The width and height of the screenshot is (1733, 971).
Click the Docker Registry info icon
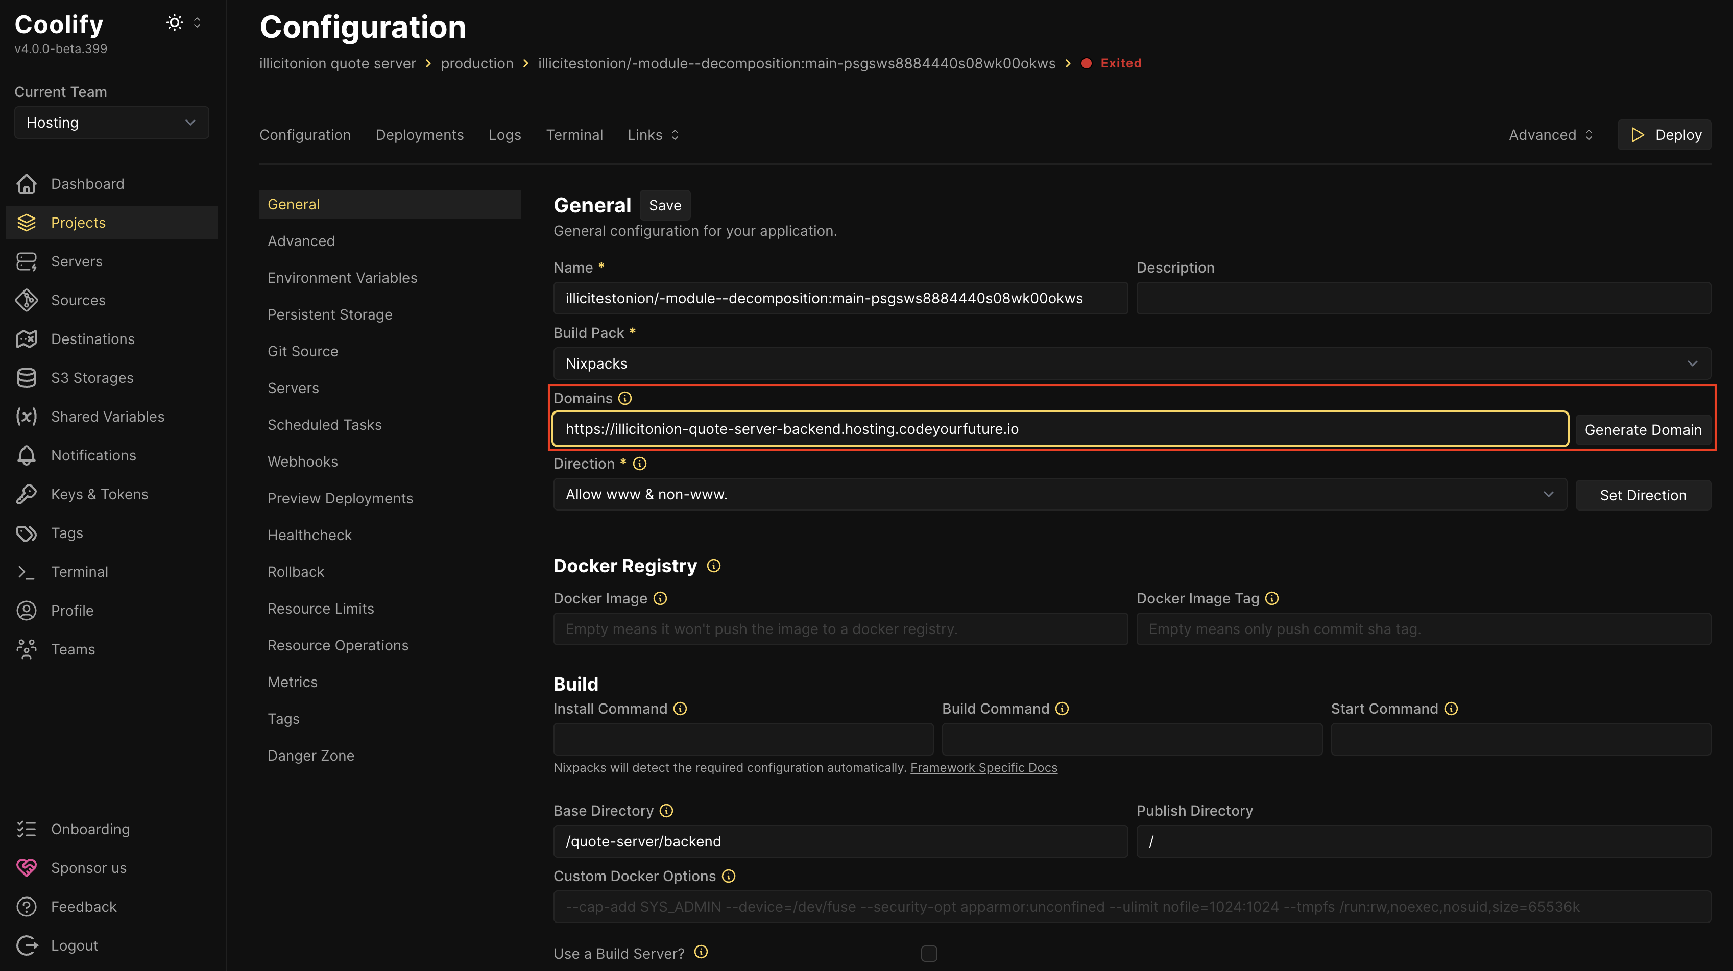tap(714, 566)
